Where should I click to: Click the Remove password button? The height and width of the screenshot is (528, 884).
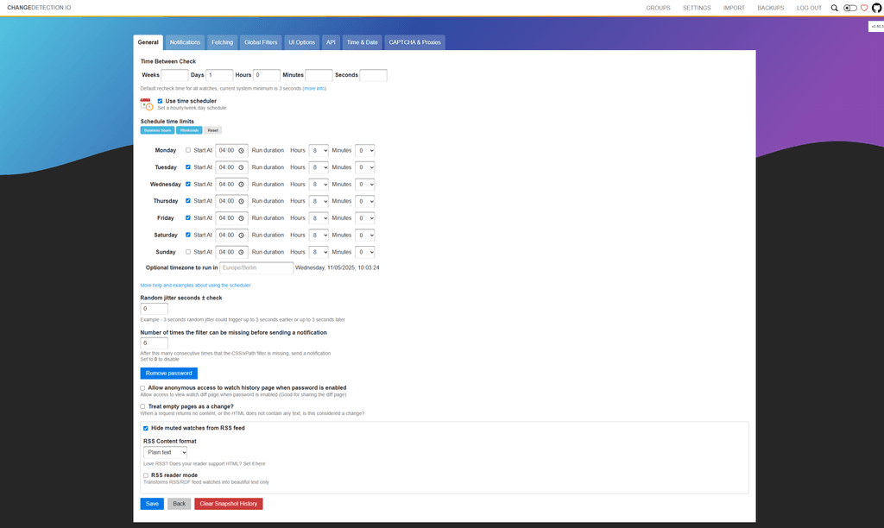pos(168,373)
